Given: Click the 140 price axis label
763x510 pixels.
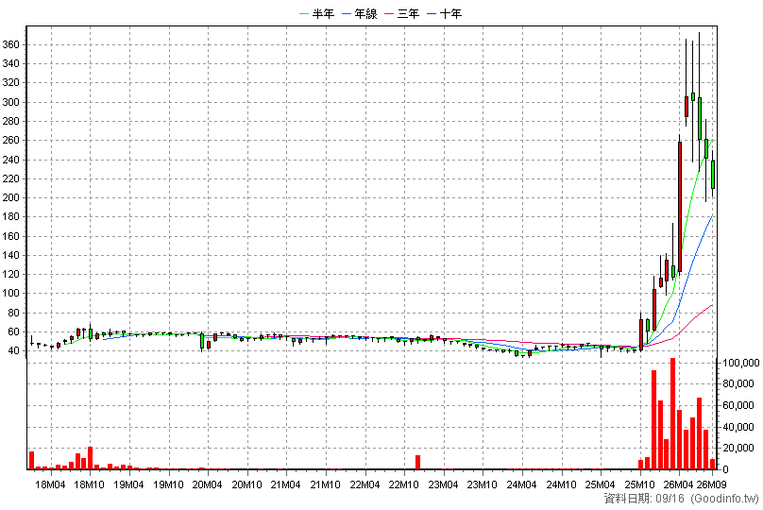Looking at the screenshot, I should coord(10,255).
